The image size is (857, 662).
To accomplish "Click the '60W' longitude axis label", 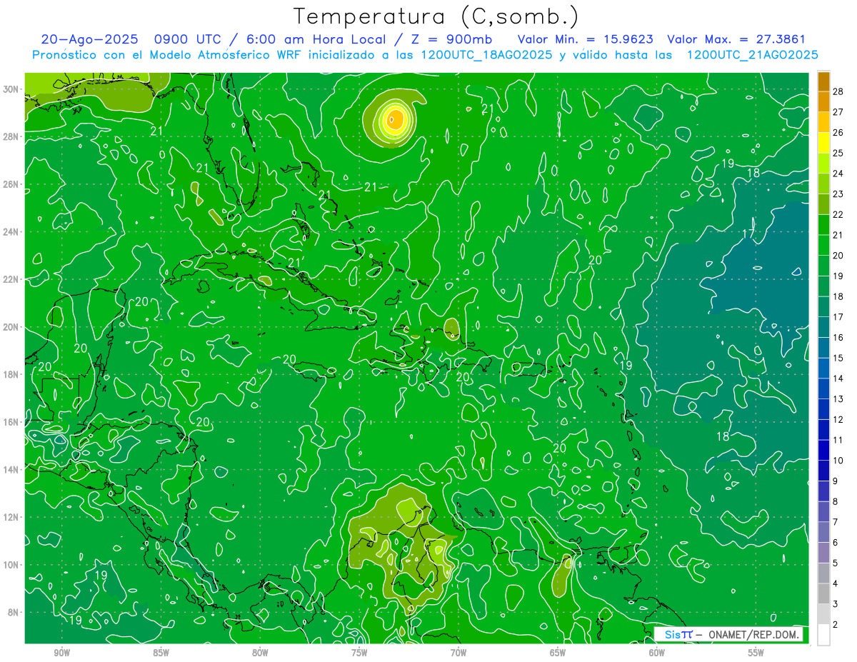I will 657,653.
